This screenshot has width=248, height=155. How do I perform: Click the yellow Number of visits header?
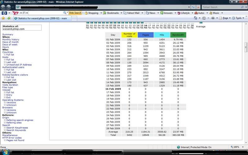tap(129, 35)
